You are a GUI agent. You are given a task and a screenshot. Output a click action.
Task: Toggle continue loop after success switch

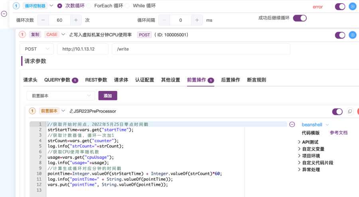(x=300, y=18)
